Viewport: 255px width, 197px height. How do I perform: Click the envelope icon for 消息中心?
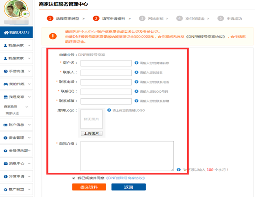[x=6, y=163]
